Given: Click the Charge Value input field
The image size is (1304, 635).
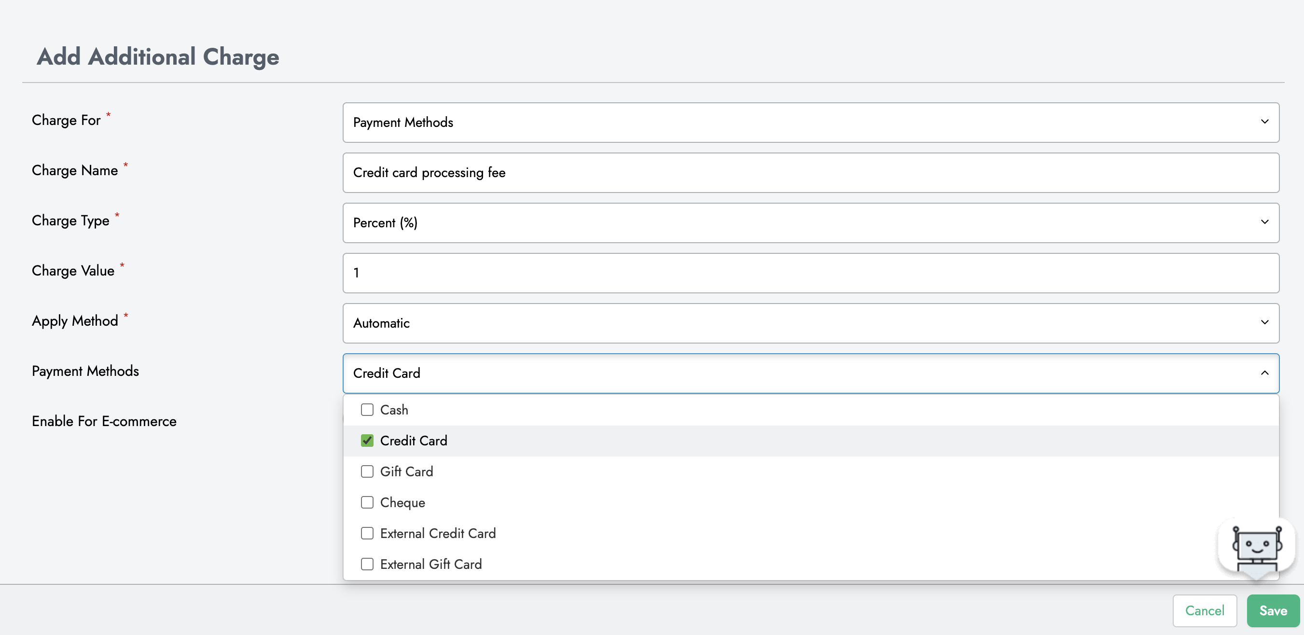Looking at the screenshot, I should 810,273.
